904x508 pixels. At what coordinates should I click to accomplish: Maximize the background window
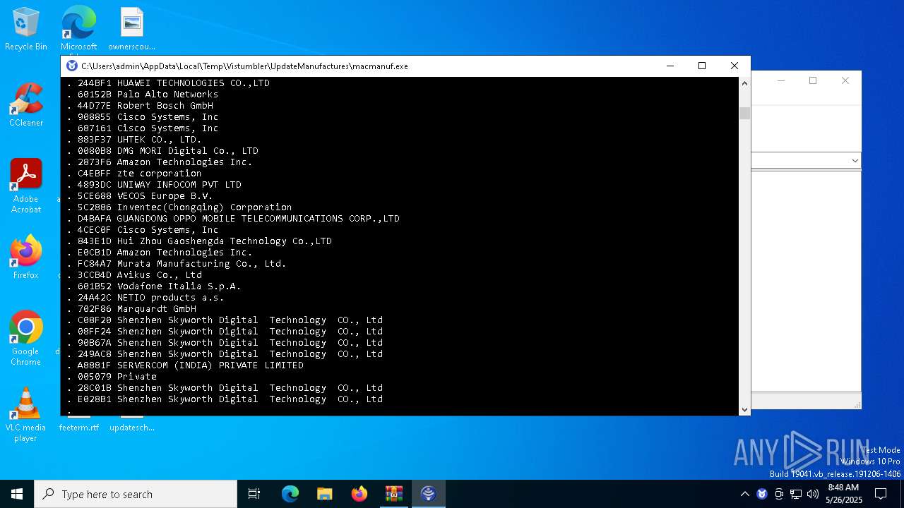tap(813, 80)
